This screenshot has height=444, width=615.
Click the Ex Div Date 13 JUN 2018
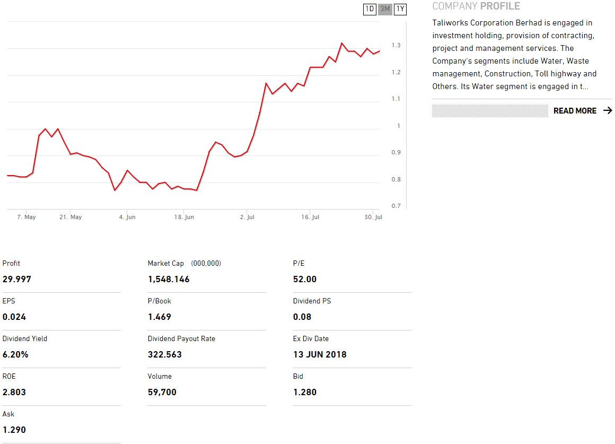pos(320,355)
